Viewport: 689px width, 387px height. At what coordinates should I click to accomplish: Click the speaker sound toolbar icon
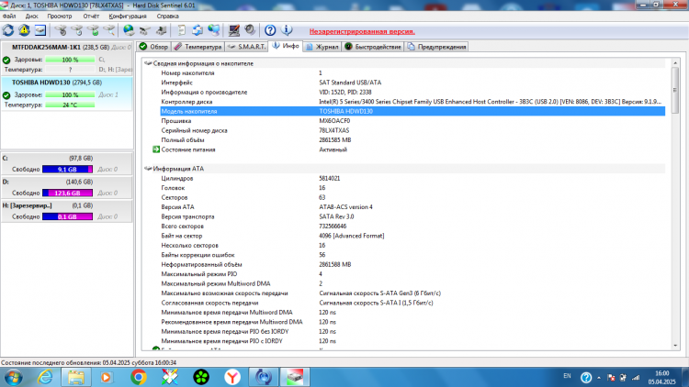point(250,30)
